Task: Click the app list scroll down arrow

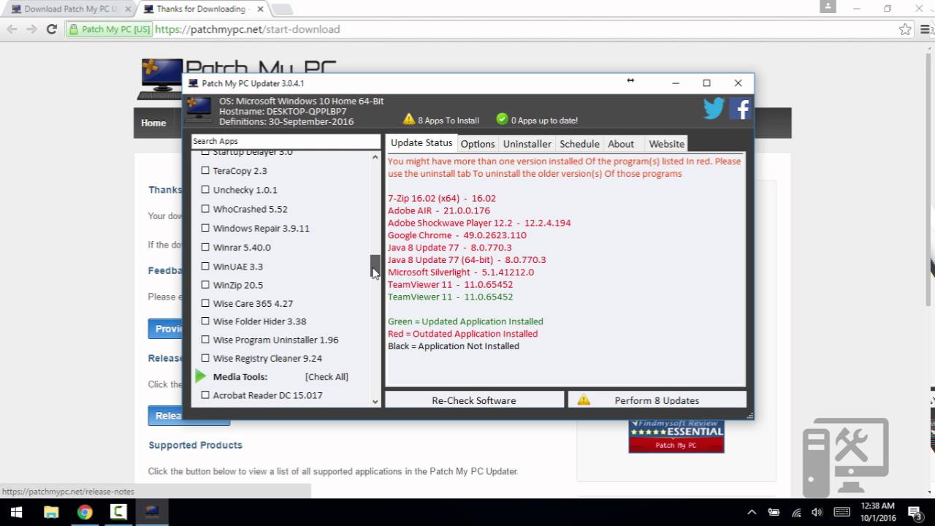Action: click(375, 401)
